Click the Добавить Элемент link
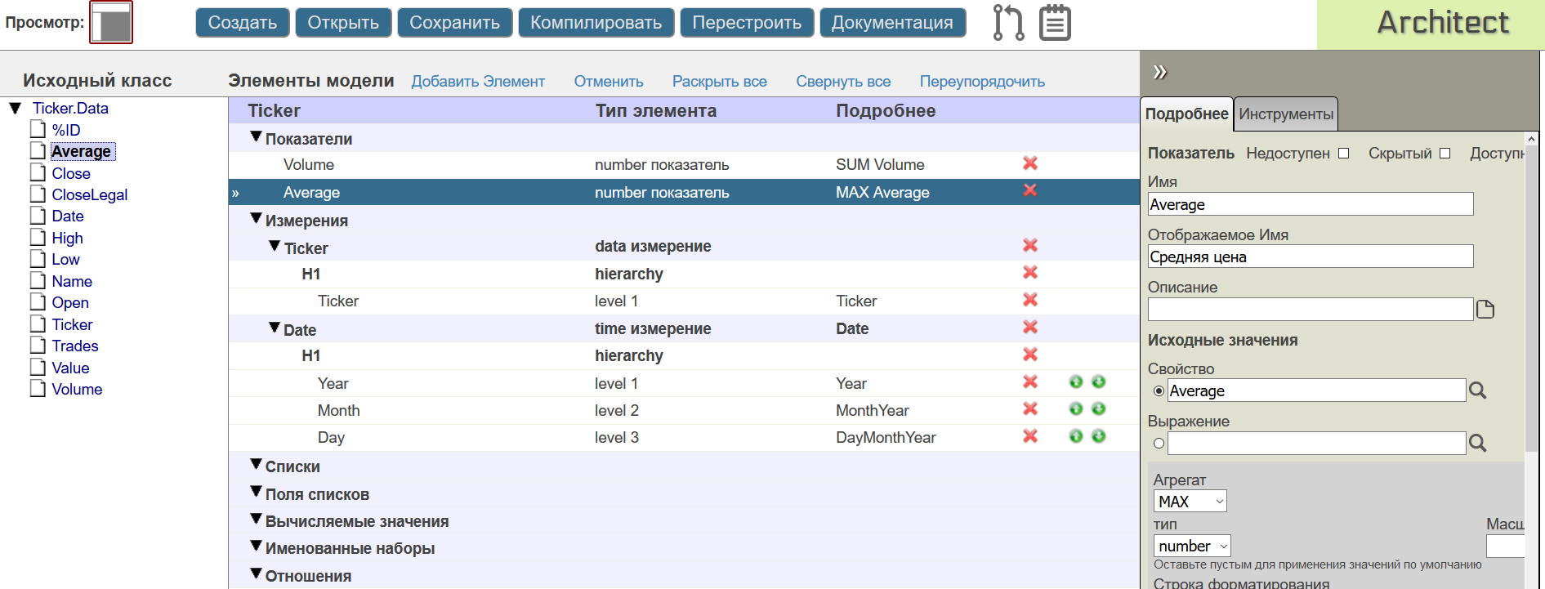This screenshot has width=1545, height=589. click(x=478, y=82)
